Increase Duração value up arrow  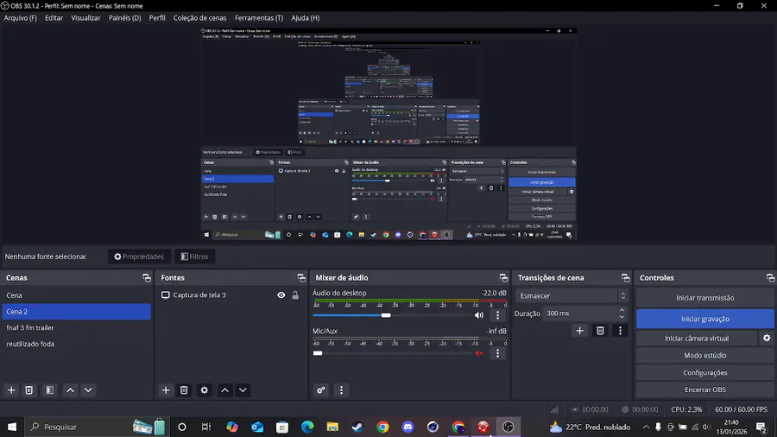(622, 310)
